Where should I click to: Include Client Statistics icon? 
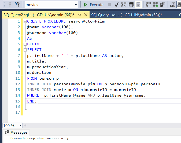163,5
